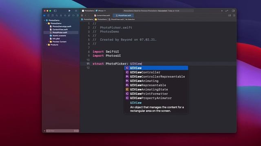Open the Find navigator magnifier icon
This screenshot has height=146, width=261.
point(57,15)
